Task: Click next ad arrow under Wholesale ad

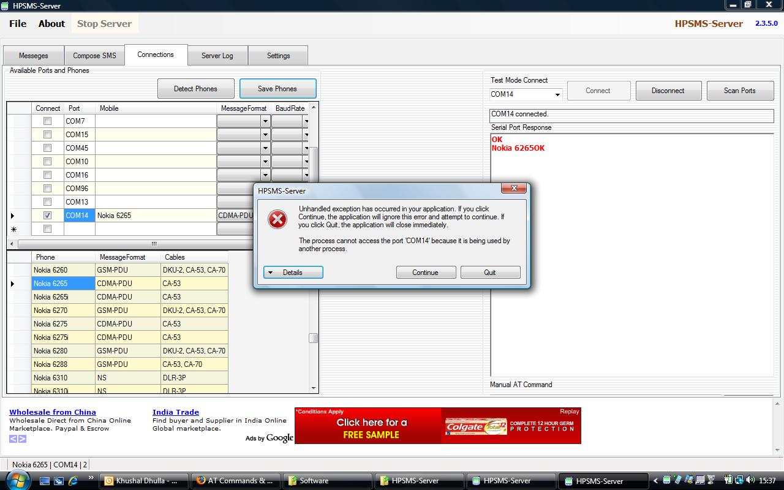Action: click(x=22, y=439)
